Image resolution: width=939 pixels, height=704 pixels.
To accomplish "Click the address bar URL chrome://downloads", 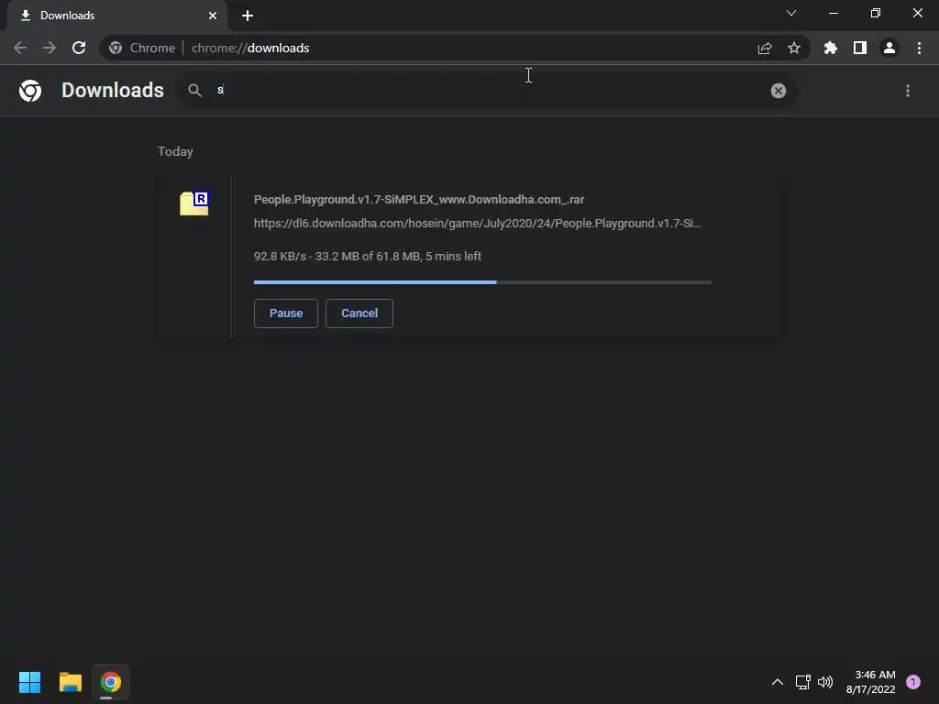I will (x=250, y=48).
